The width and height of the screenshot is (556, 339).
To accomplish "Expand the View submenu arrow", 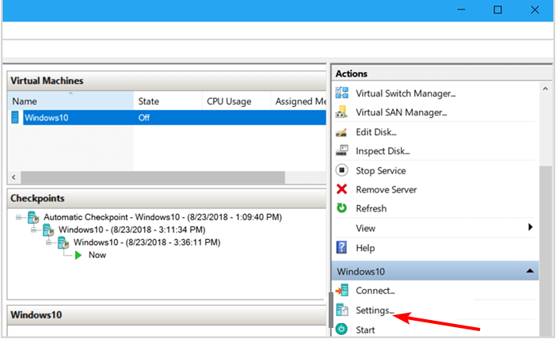I will [531, 228].
